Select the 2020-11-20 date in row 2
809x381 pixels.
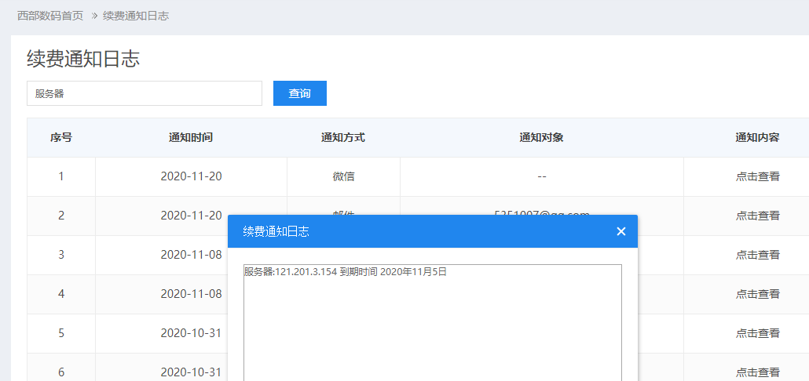pos(191,216)
